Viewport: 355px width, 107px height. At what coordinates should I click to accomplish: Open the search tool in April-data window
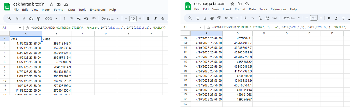click(x=190, y=18)
